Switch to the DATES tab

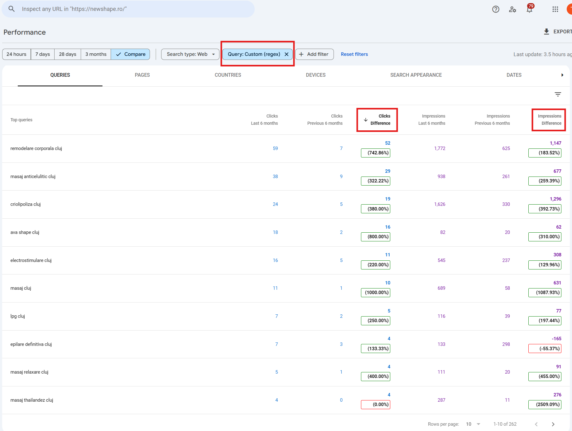pyautogui.click(x=514, y=75)
